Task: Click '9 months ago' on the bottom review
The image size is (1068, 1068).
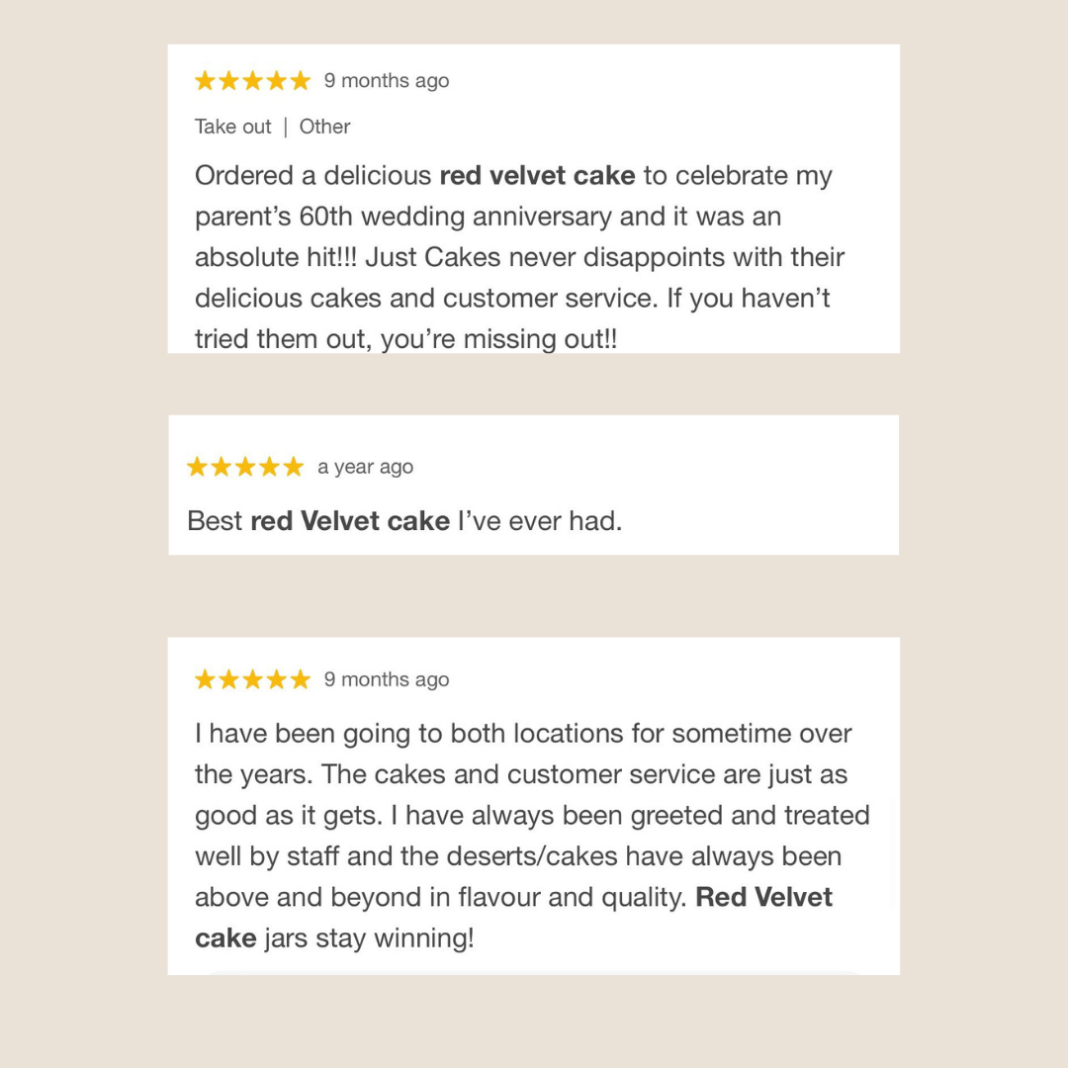Action: [x=387, y=679]
